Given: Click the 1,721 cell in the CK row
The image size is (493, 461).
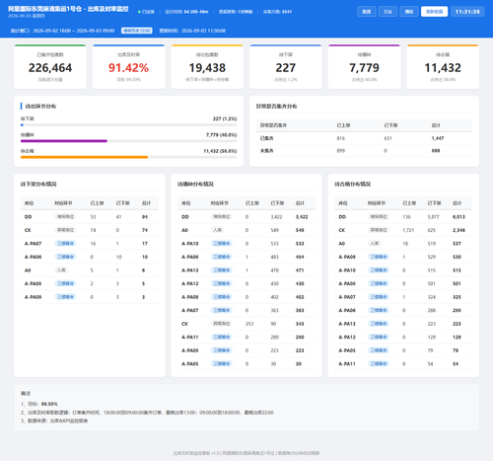Looking at the screenshot, I should (408, 230).
